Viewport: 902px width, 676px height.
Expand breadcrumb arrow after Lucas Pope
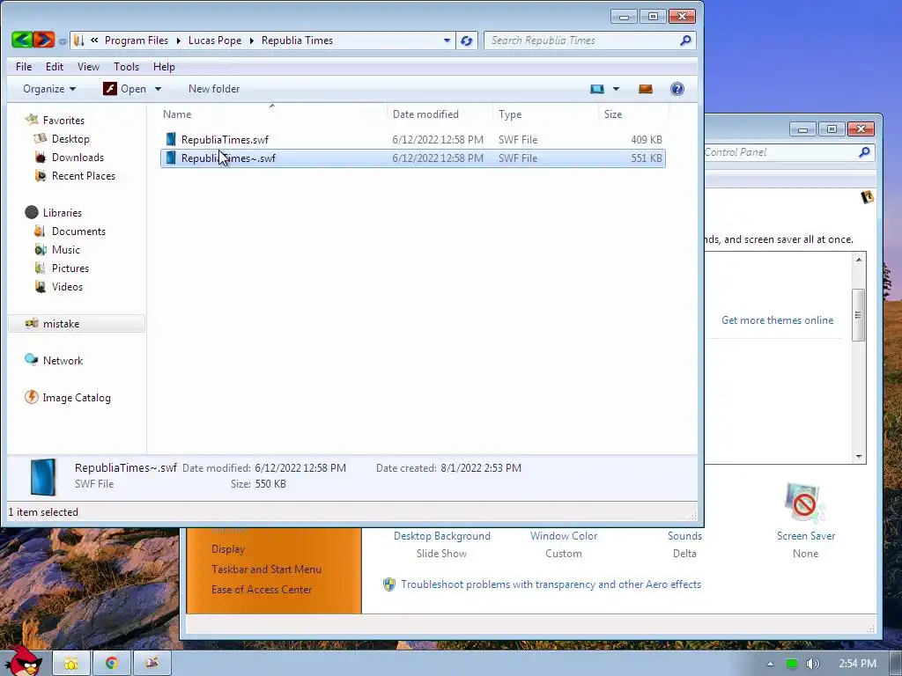coord(251,40)
